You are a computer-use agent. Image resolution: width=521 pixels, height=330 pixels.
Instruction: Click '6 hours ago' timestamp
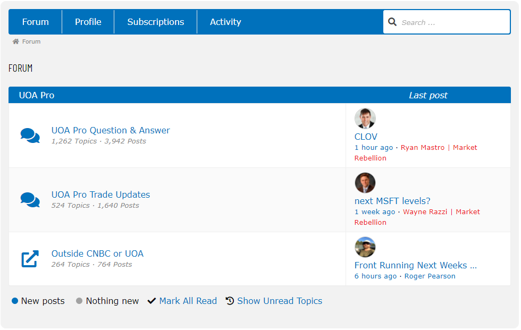point(375,276)
